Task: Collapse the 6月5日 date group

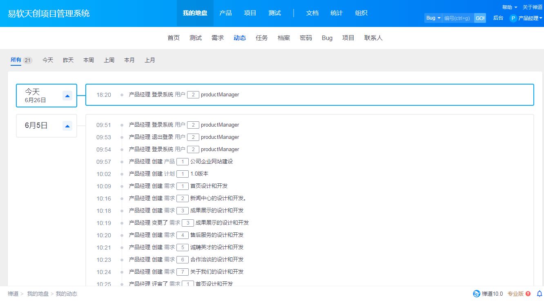Action: tap(67, 126)
